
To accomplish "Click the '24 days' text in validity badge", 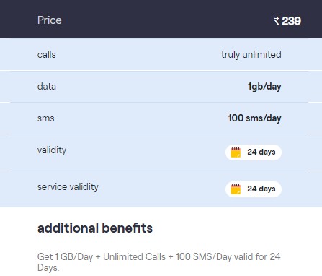I will 261,152.
